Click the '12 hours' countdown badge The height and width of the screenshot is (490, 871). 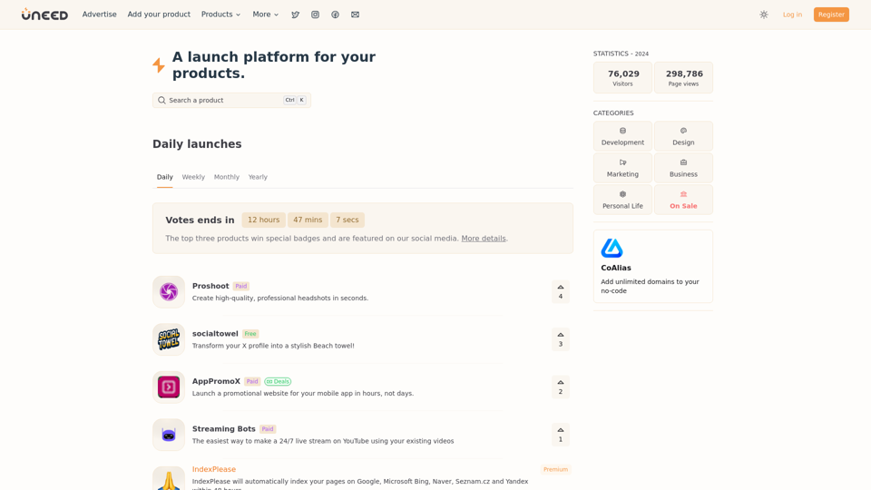(x=263, y=220)
